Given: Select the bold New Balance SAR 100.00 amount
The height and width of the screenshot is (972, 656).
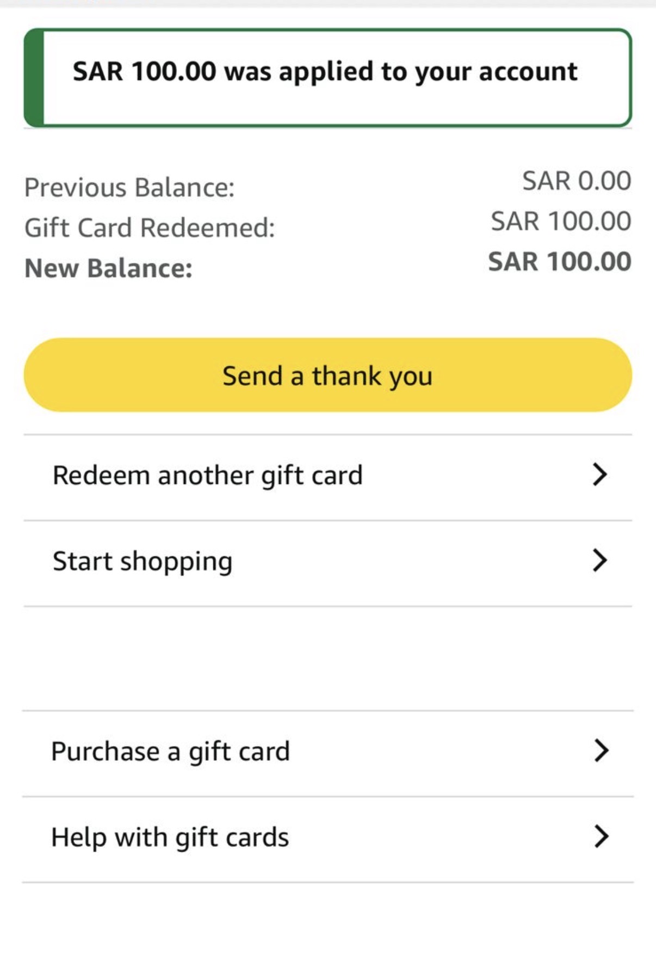Looking at the screenshot, I should coord(559,262).
